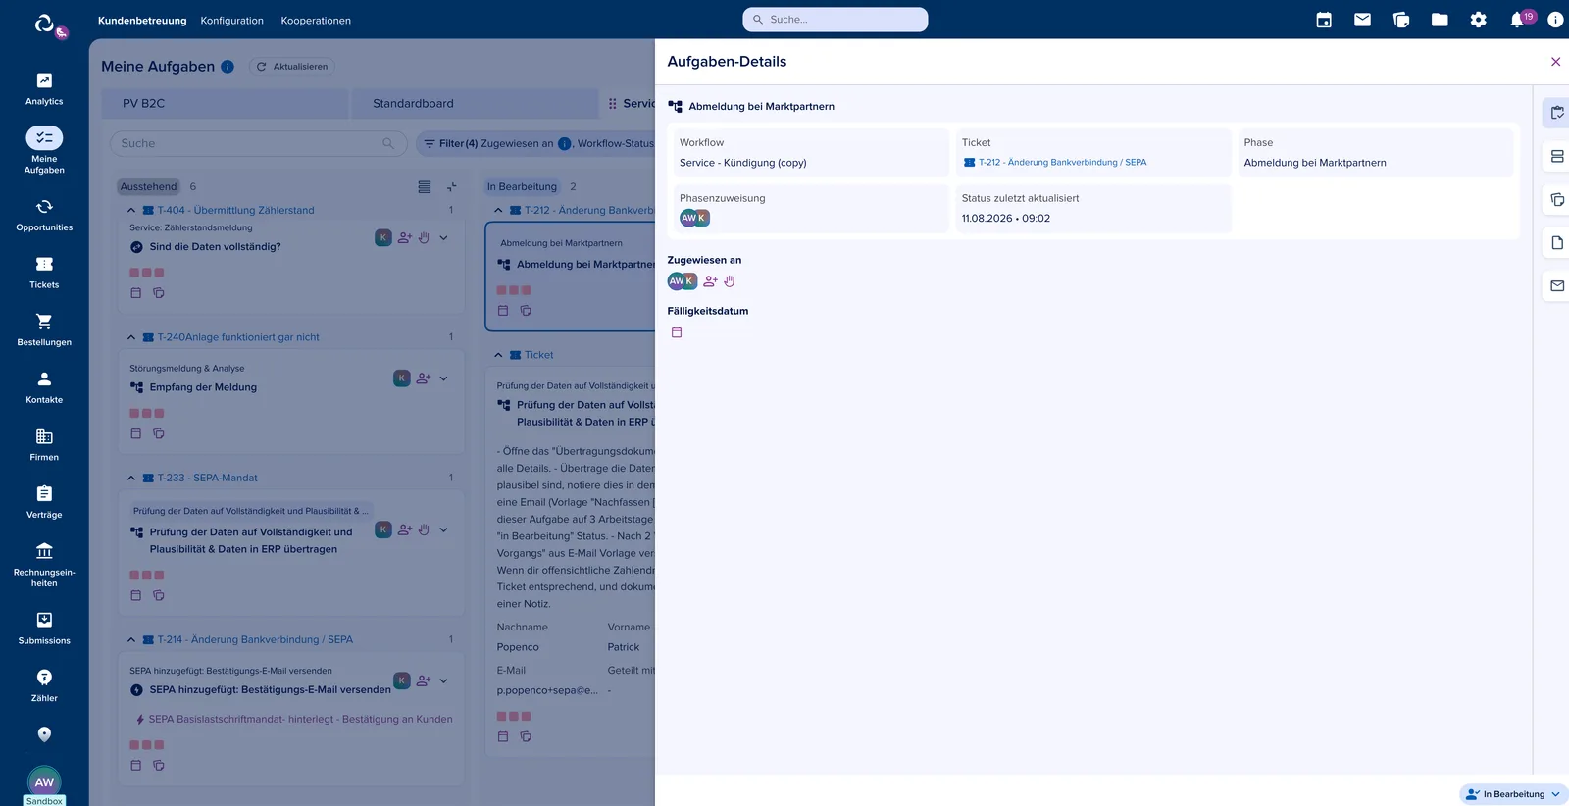Collapse the T-404 Übermittlung Zählerstand group

131,210
